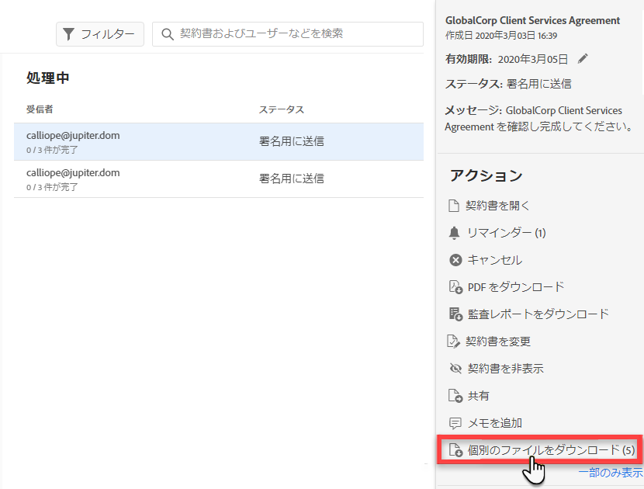
Task: Click the フィルター button
Action: click(x=99, y=34)
